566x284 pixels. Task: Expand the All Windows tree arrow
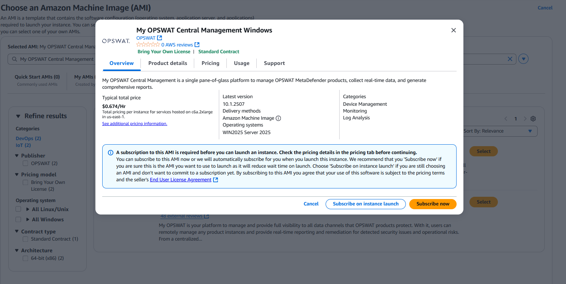[28, 219]
